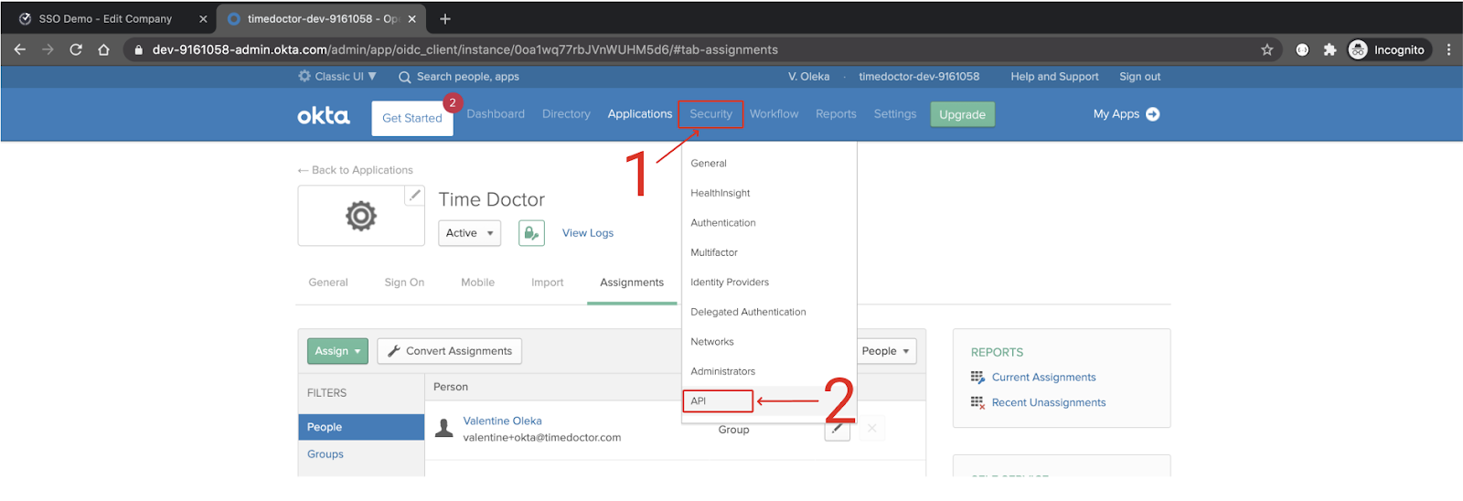Select Identity Providers in Security menu

pyautogui.click(x=769, y=282)
